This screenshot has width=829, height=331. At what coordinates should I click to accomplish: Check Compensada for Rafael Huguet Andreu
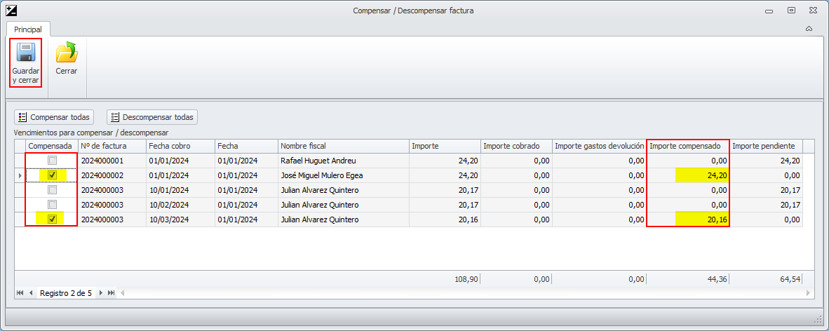[52, 161]
